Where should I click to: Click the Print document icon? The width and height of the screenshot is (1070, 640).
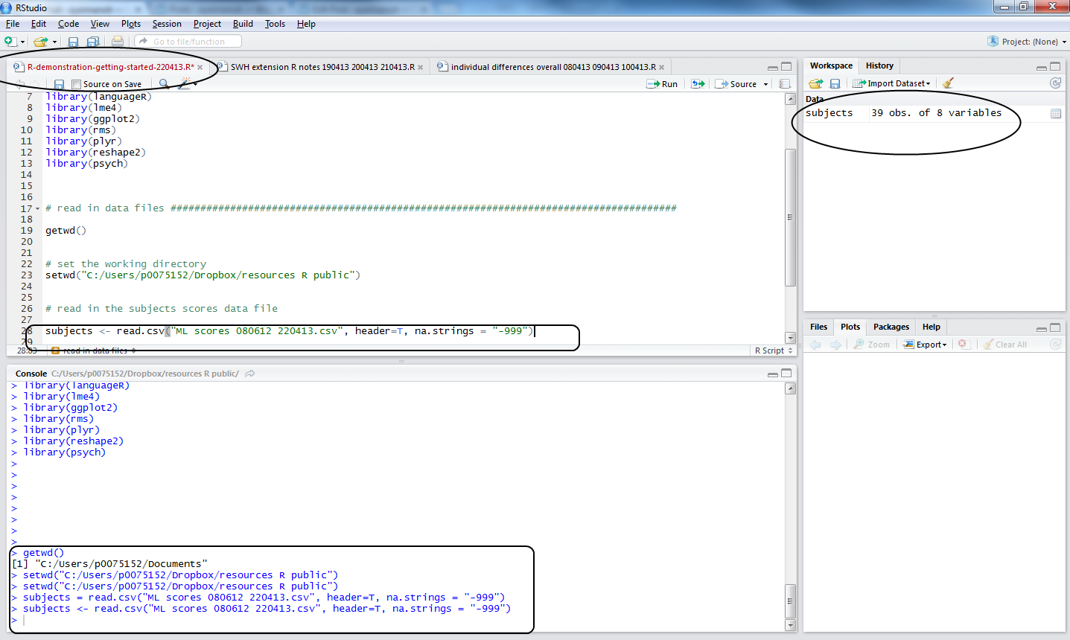coord(118,42)
